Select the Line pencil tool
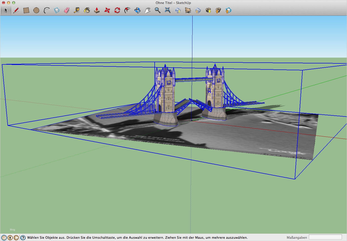The image size is (347, 241). [16, 10]
